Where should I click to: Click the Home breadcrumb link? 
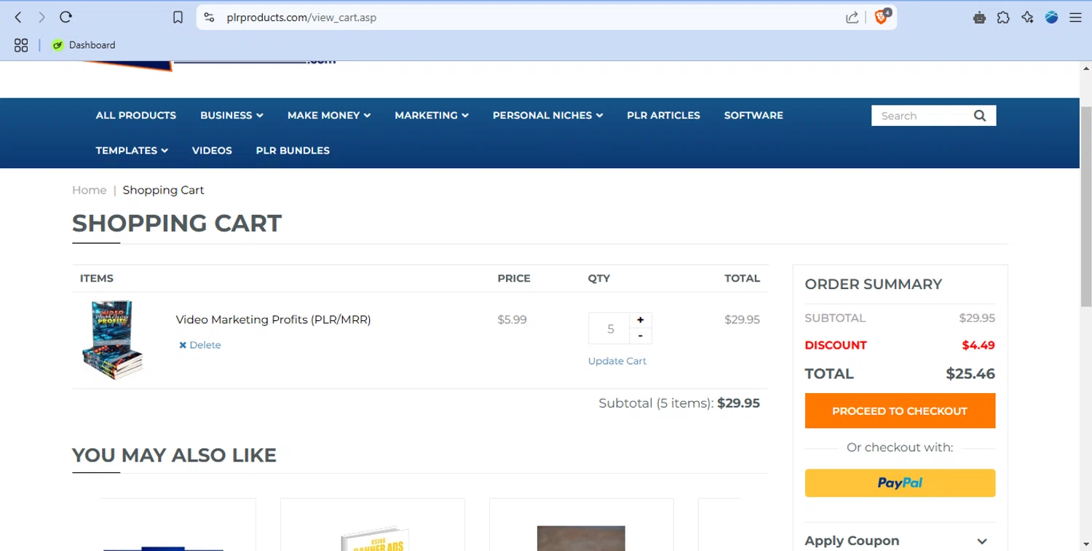89,190
